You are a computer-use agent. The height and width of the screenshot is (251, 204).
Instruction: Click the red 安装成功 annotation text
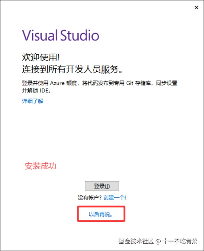pos(40,166)
